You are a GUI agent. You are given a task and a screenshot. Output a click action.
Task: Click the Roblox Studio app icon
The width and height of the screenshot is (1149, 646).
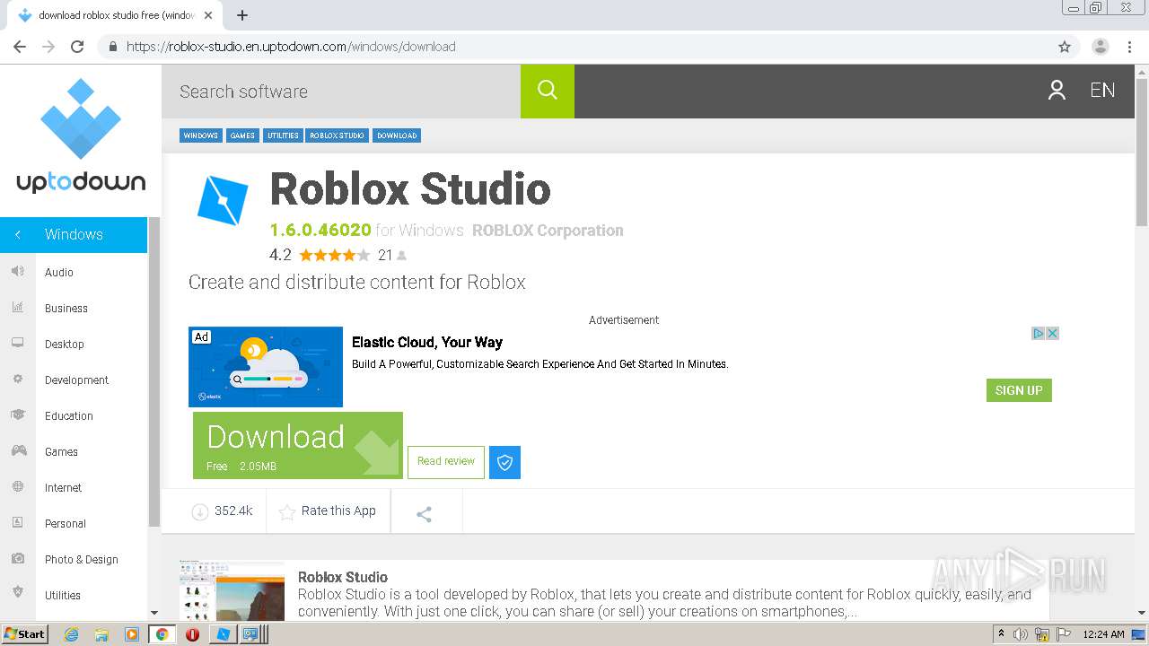pos(222,199)
